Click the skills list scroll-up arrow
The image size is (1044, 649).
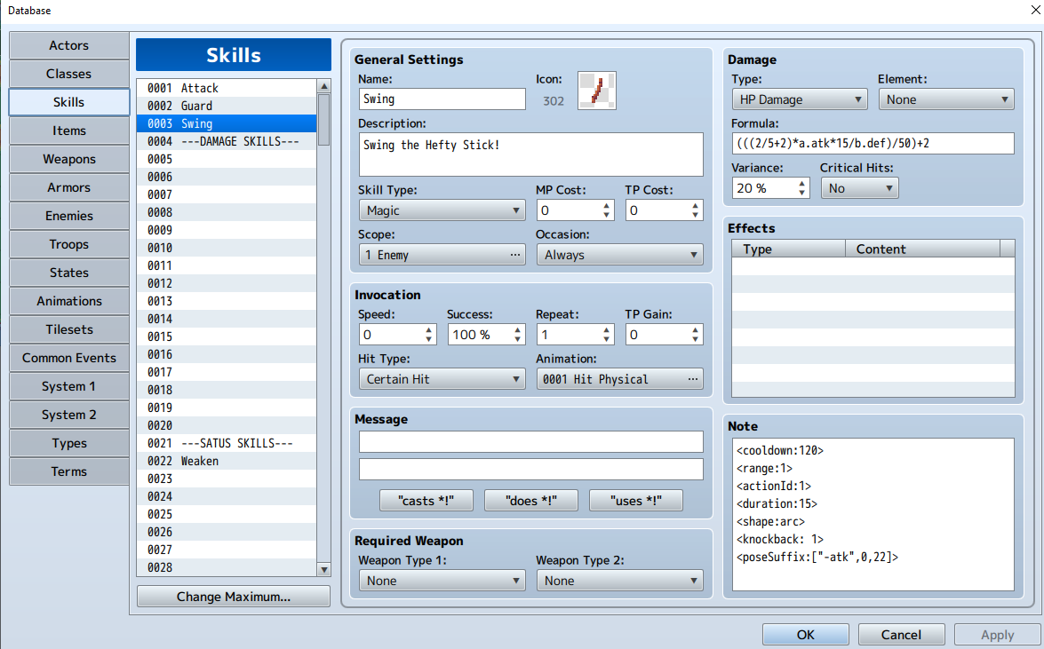(323, 86)
